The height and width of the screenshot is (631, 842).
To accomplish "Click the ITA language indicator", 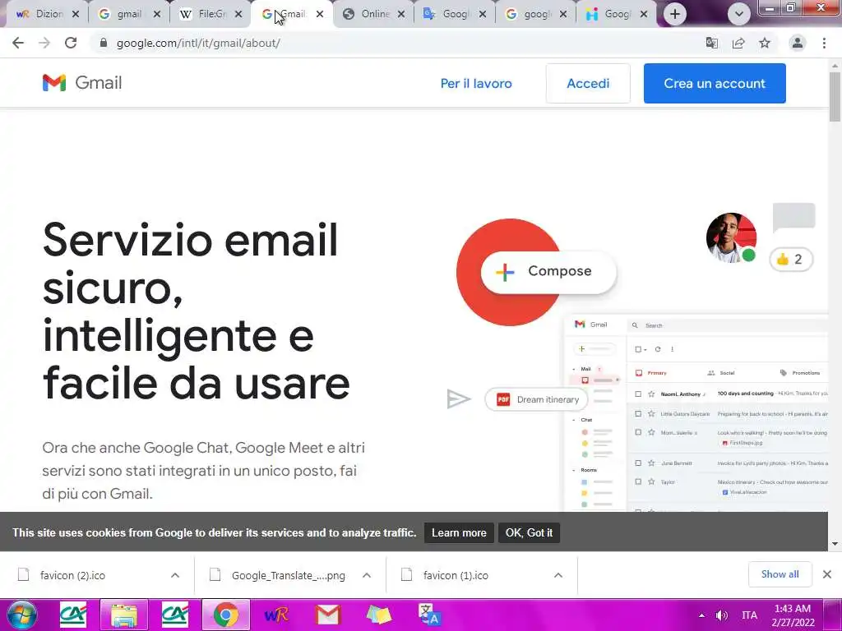I will [x=749, y=615].
